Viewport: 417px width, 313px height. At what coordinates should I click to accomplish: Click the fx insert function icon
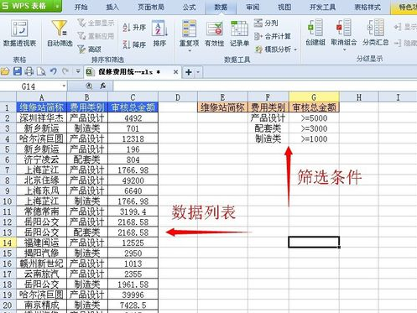pos(103,86)
